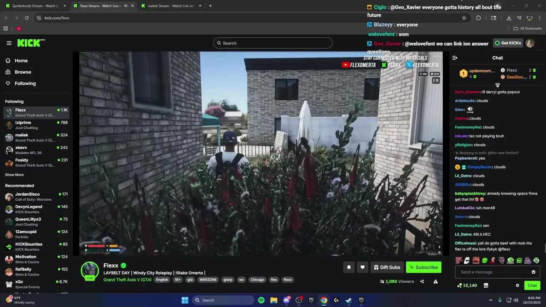Click the WARZONE tag

(x=208, y=280)
